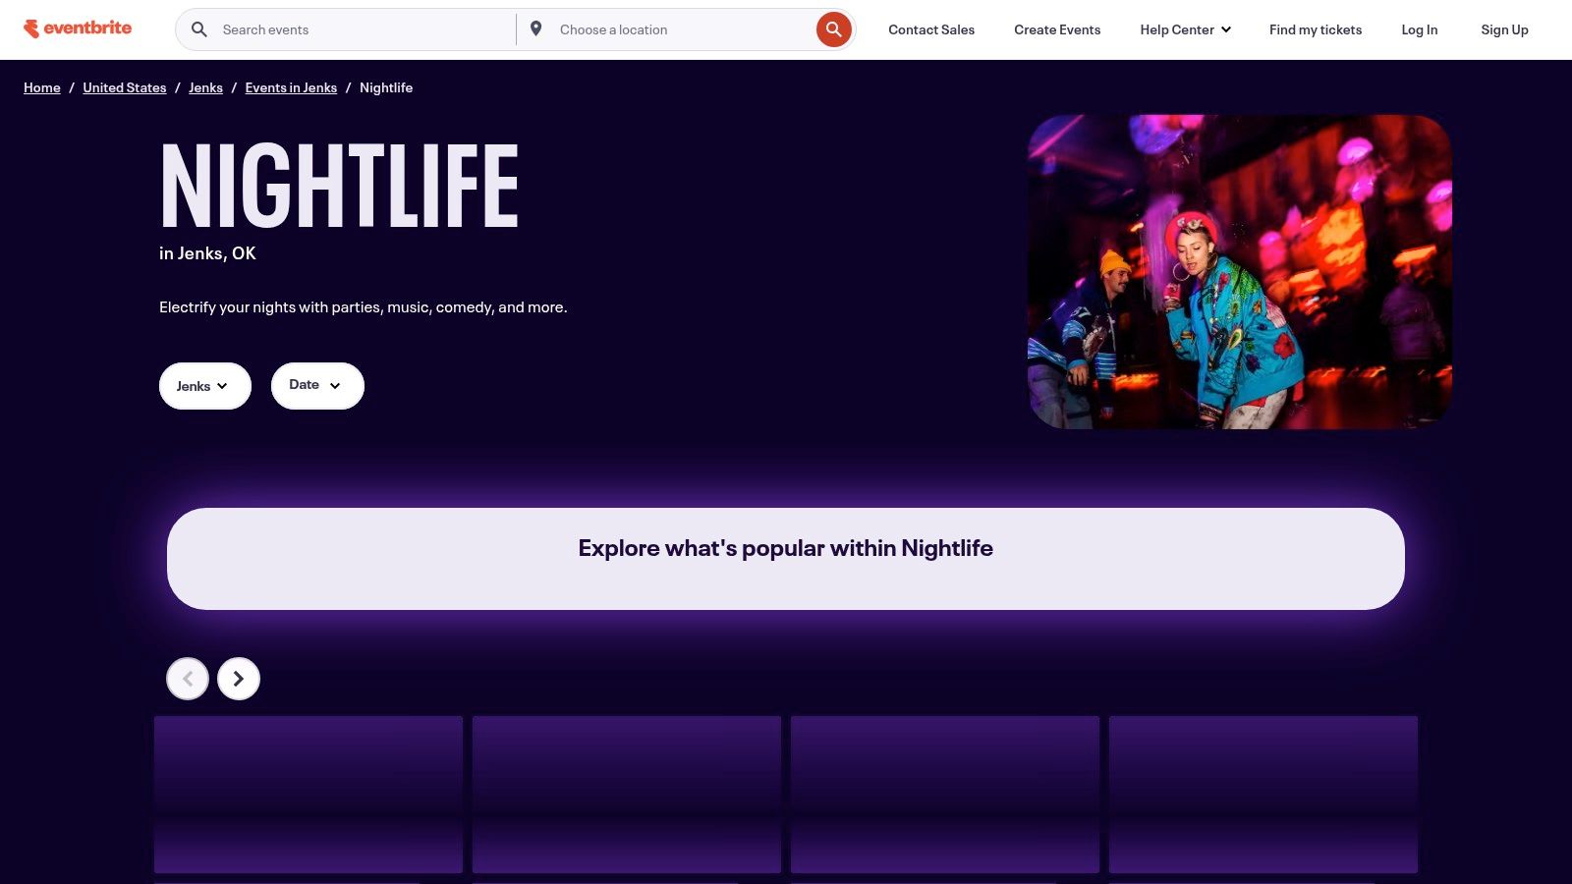Navigate to Find my tickets
Viewport: 1572px width, 884px height.
(x=1315, y=29)
